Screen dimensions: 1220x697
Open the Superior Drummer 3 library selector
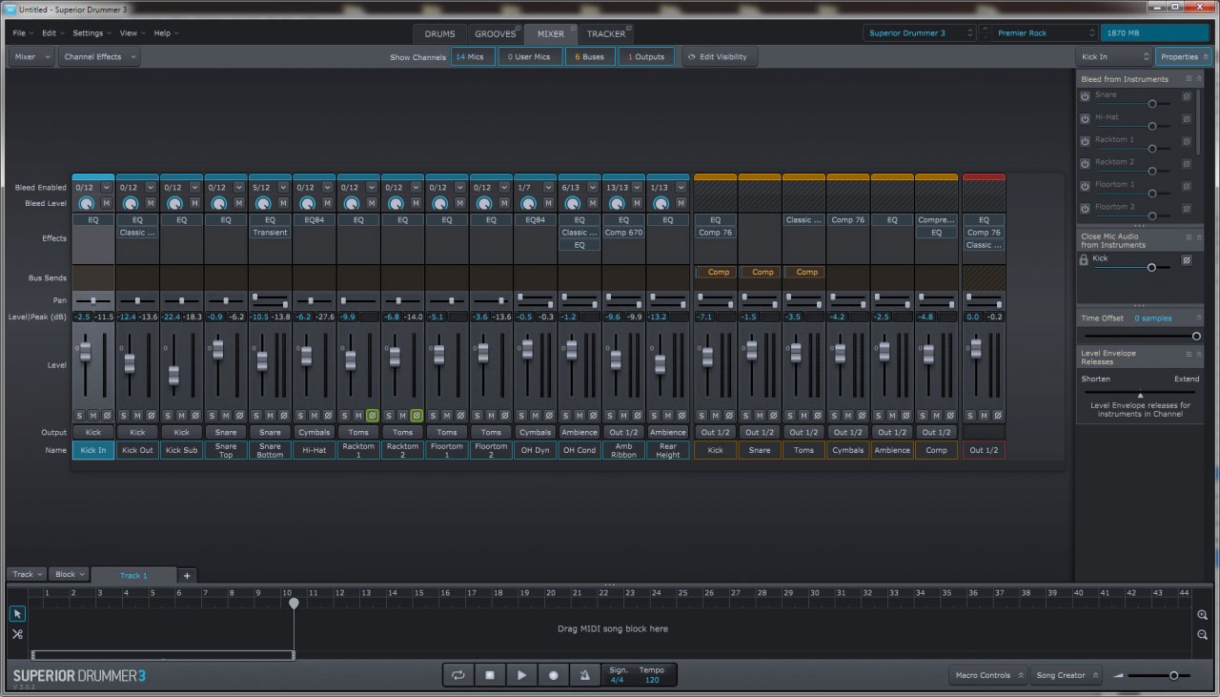(921, 32)
